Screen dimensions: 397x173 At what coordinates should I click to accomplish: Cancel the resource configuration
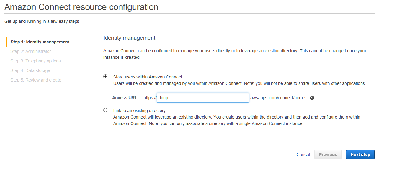point(303,155)
